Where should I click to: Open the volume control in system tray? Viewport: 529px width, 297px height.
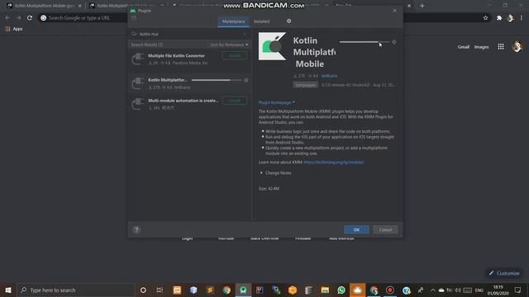click(x=457, y=290)
